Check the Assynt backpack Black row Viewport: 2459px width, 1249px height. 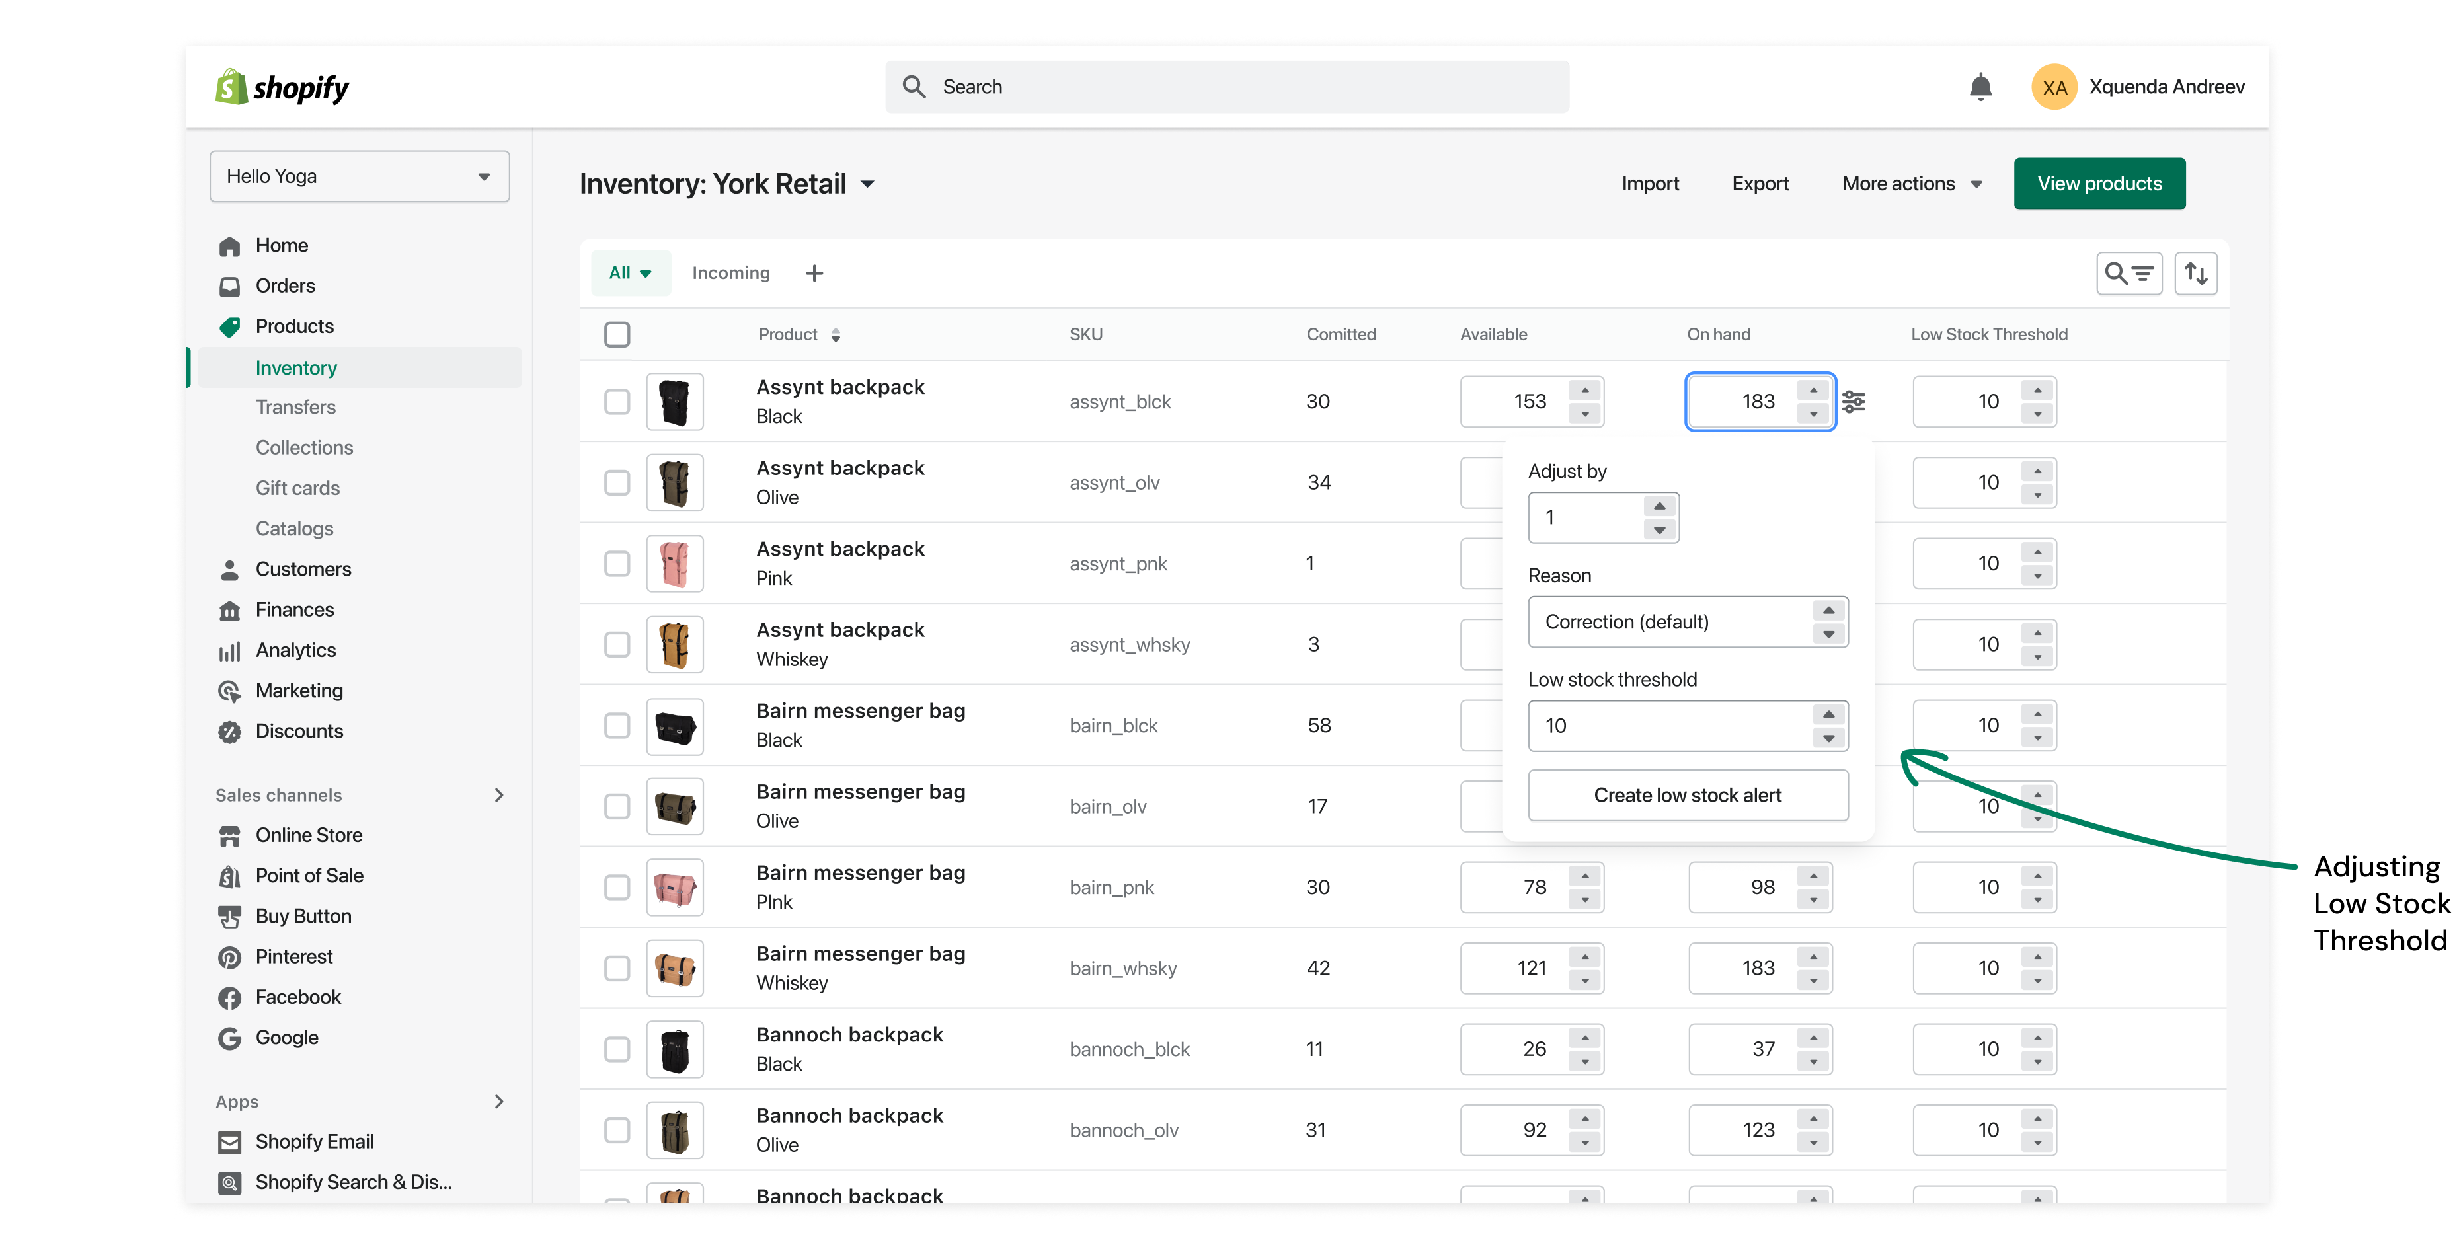click(617, 402)
